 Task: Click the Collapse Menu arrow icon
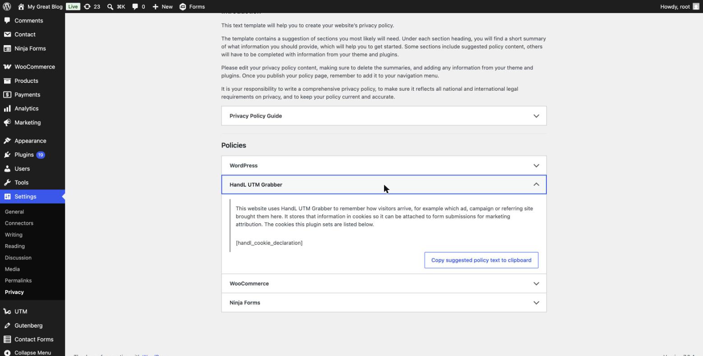click(x=7, y=353)
